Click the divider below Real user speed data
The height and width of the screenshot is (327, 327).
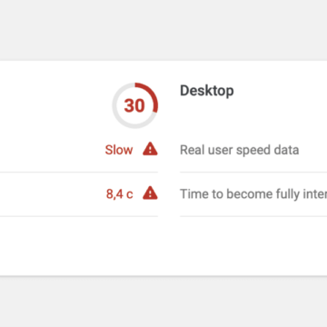[x=253, y=172]
